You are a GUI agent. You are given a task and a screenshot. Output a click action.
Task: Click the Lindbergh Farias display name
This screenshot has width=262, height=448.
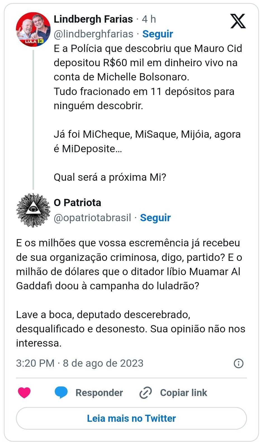pos(93,19)
